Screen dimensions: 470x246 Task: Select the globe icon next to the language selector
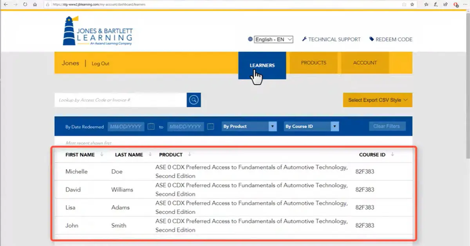pyautogui.click(x=250, y=39)
